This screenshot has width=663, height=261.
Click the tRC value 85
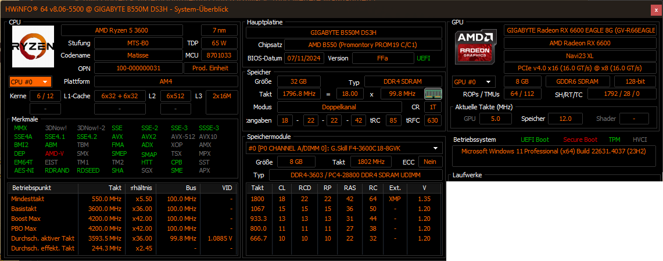point(393,120)
